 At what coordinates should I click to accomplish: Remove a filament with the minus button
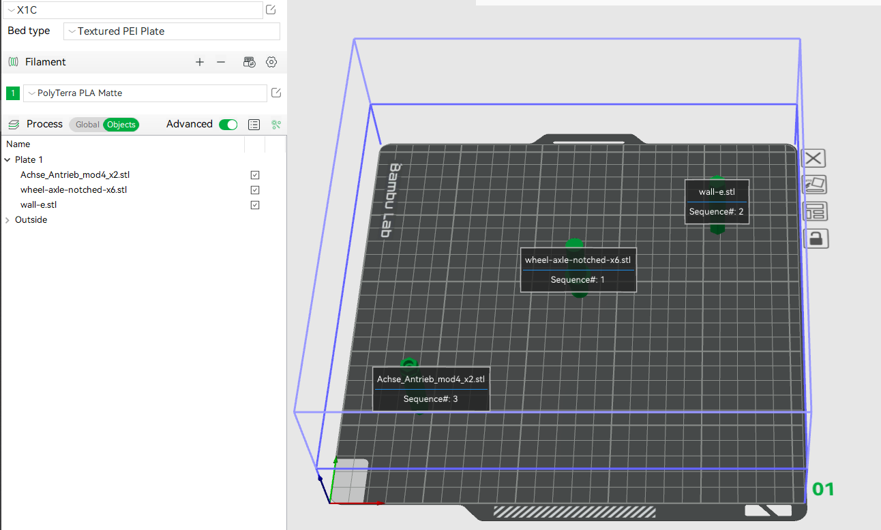[x=220, y=62]
